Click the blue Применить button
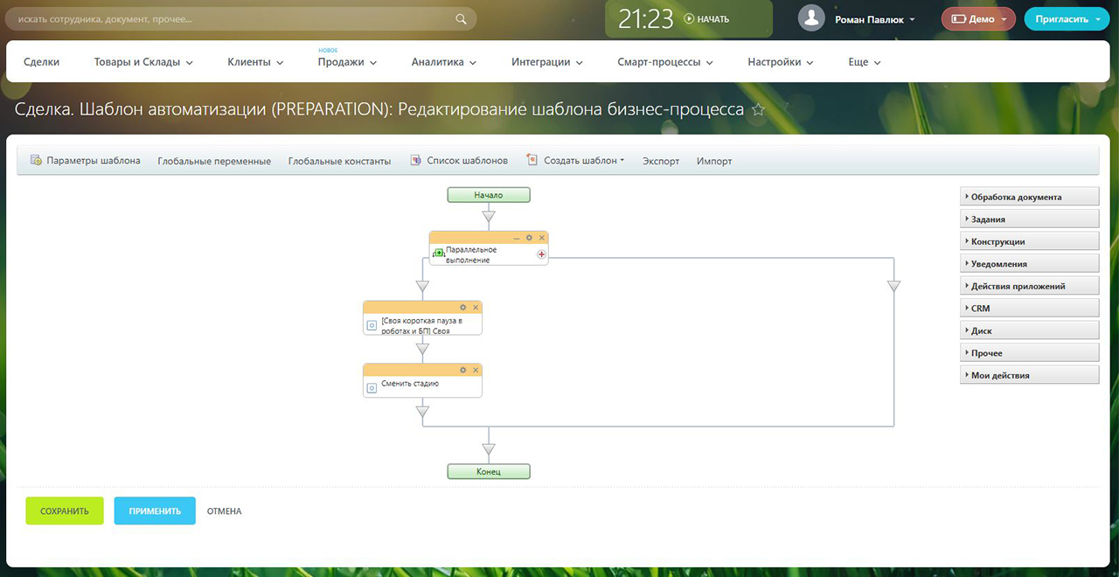The width and height of the screenshot is (1119, 577). [155, 511]
